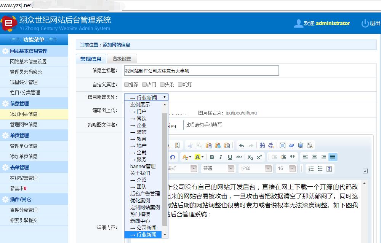Open 百度分享管理 sidebar link

tap(24, 210)
